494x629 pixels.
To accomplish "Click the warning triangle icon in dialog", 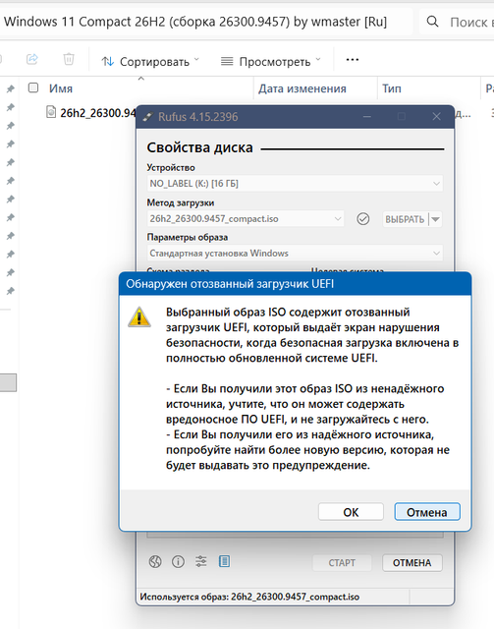I will point(139,317).
